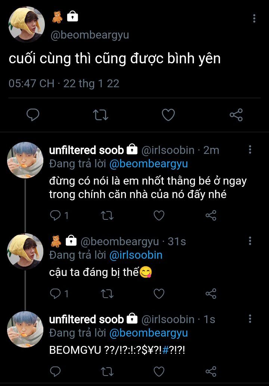Open more options on beombeargyu's reply
The width and height of the screenshot is (269, 386).
[250, 241]
